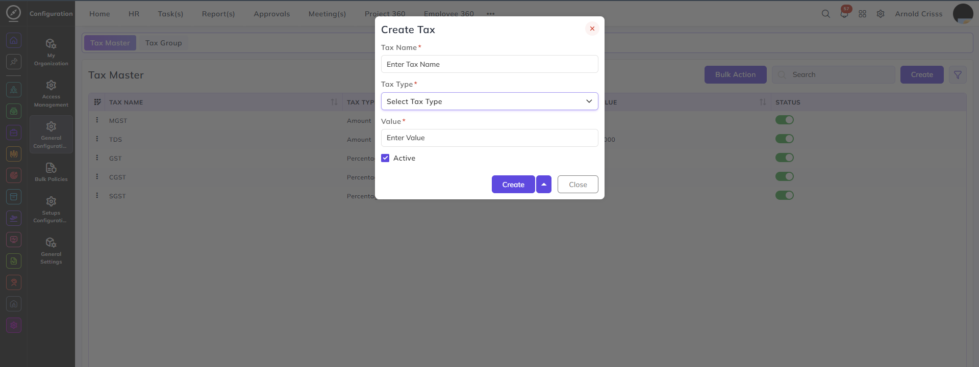Viewport: 979px width, 367px height.
Task: Uncheck the Active checkbox
Action: [385, 158]
